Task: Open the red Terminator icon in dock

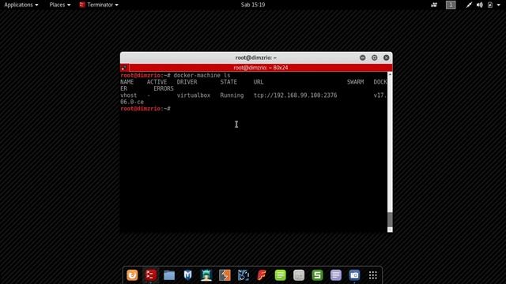Action: pos(151,275)
